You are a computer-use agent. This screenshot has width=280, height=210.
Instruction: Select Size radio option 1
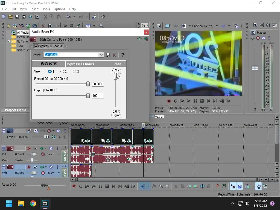click(50, 71)
